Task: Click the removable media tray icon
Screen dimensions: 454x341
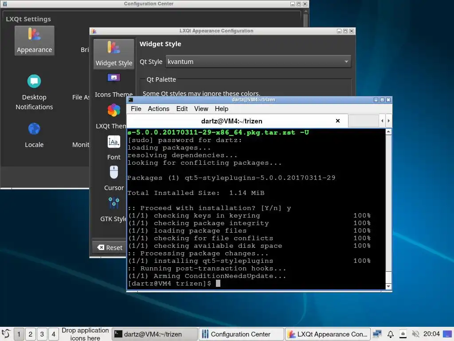Action: [x=403, y=334]
